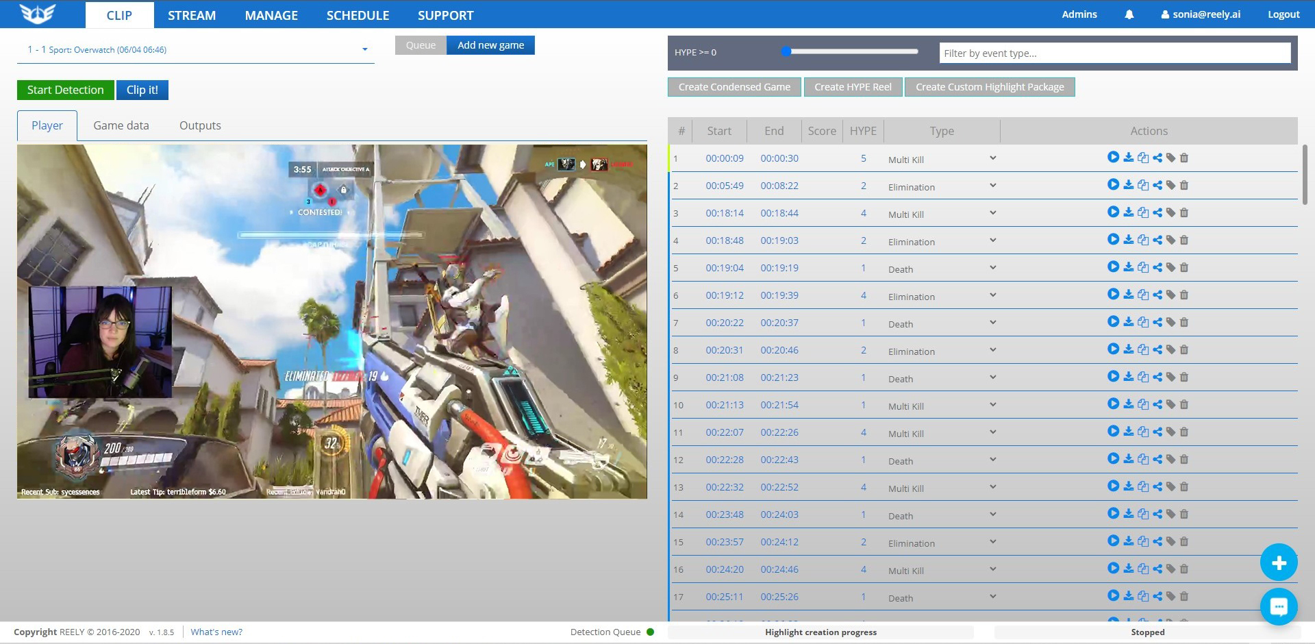Click the Overwatch video player
This screenshot has height=644, width=1315.
tap(332, 321)
